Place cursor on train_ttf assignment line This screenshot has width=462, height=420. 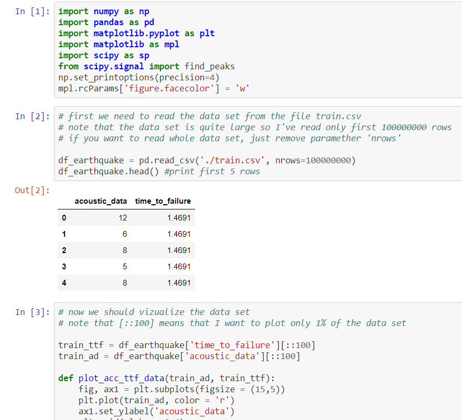pos(186,345)
